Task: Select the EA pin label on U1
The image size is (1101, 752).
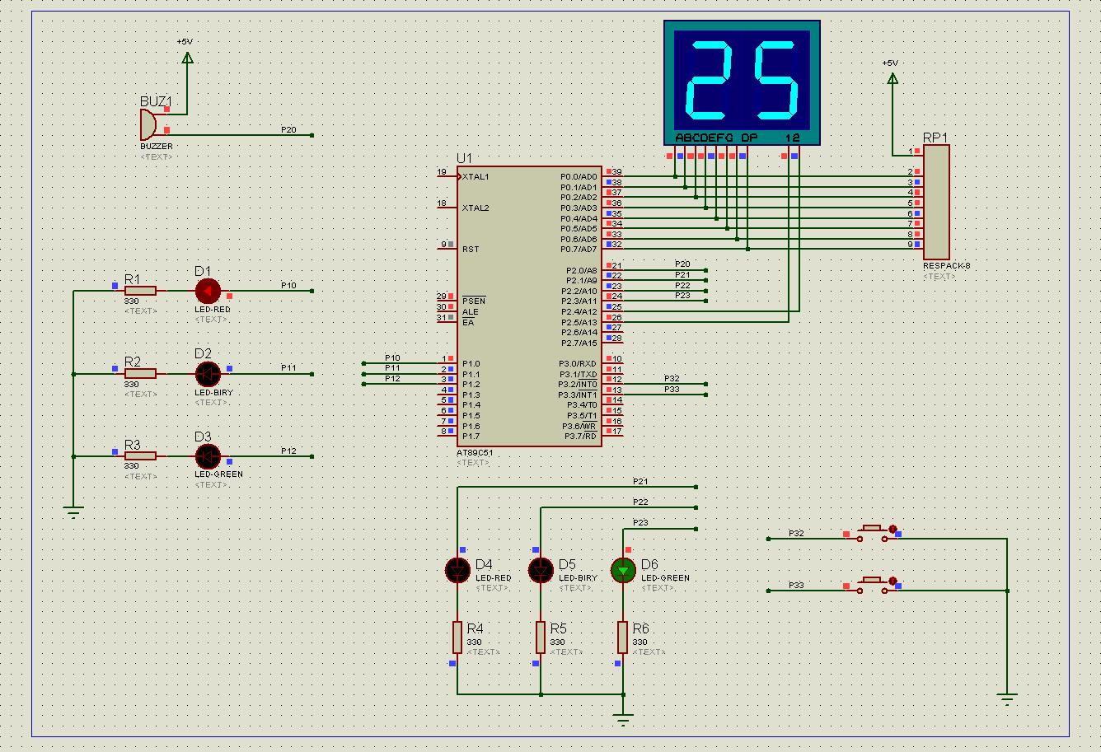Action: (x=468, y=322)
